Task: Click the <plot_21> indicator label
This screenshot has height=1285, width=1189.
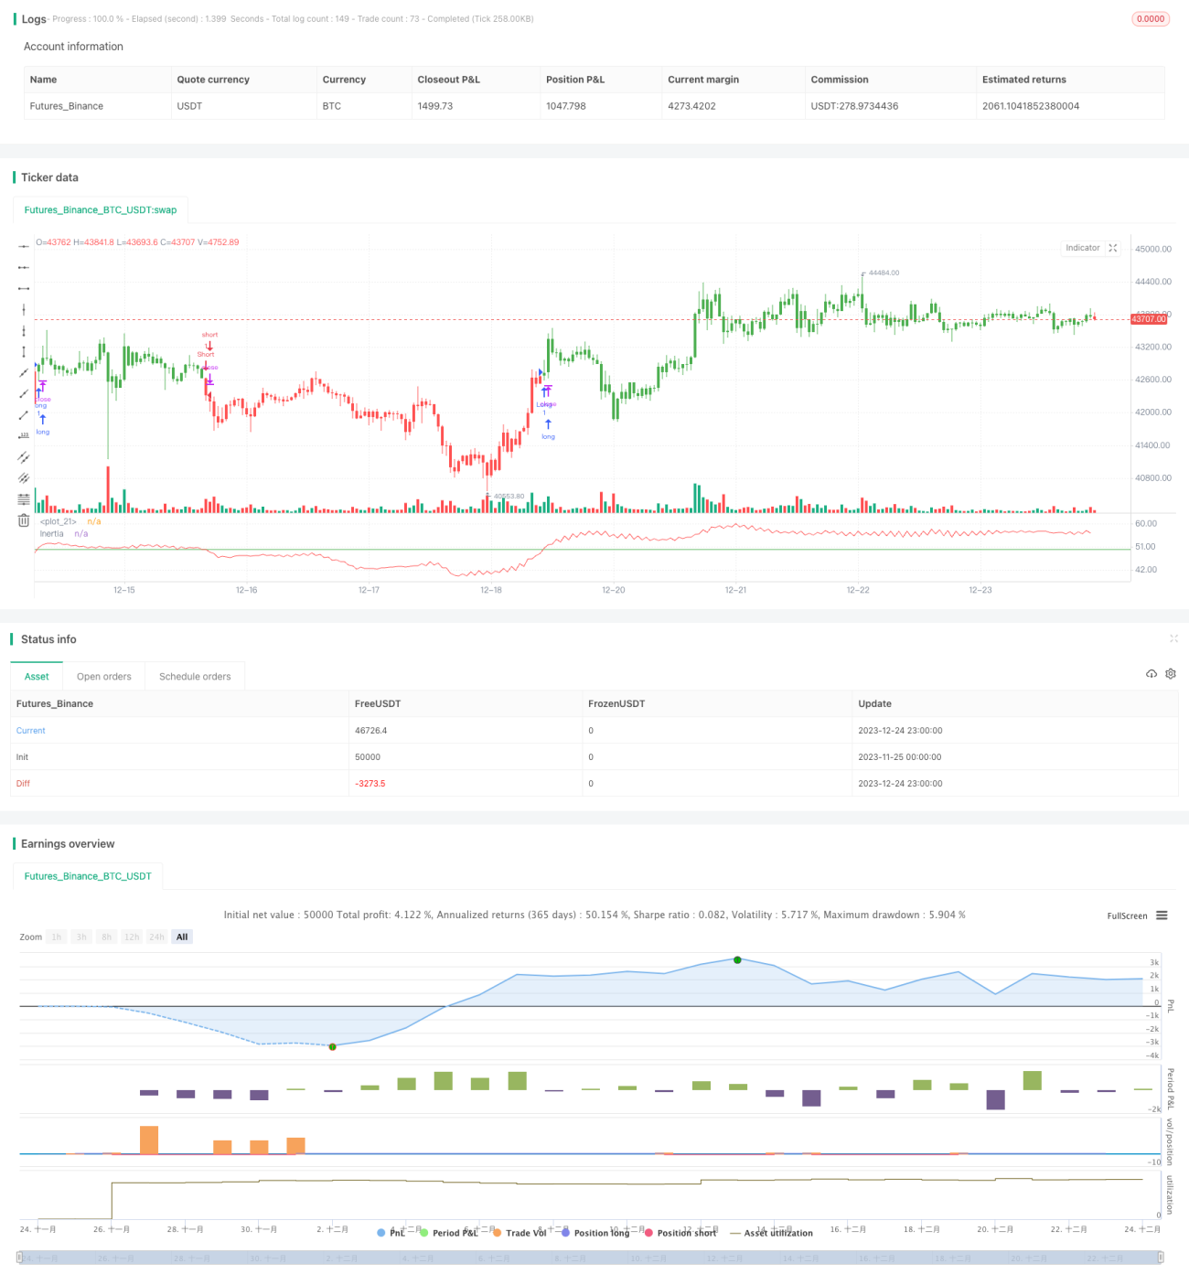Action: coord(59,521)
